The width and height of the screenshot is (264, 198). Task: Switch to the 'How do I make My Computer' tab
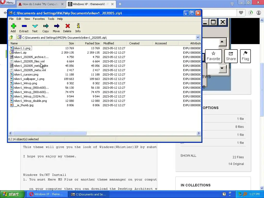coord(41,4)
